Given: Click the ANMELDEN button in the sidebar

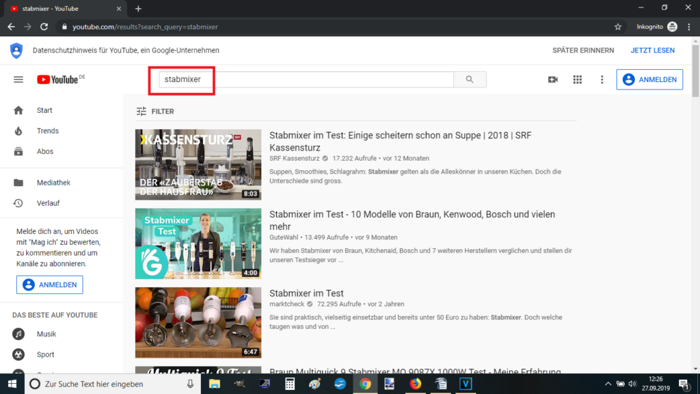Looking at the screenshot, I should (x=49, y=285).
